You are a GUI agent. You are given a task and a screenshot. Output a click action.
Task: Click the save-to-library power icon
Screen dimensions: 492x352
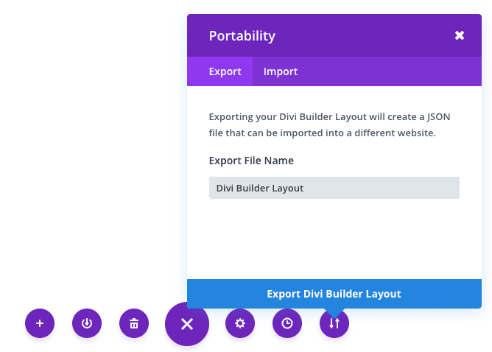pos(87,323)
